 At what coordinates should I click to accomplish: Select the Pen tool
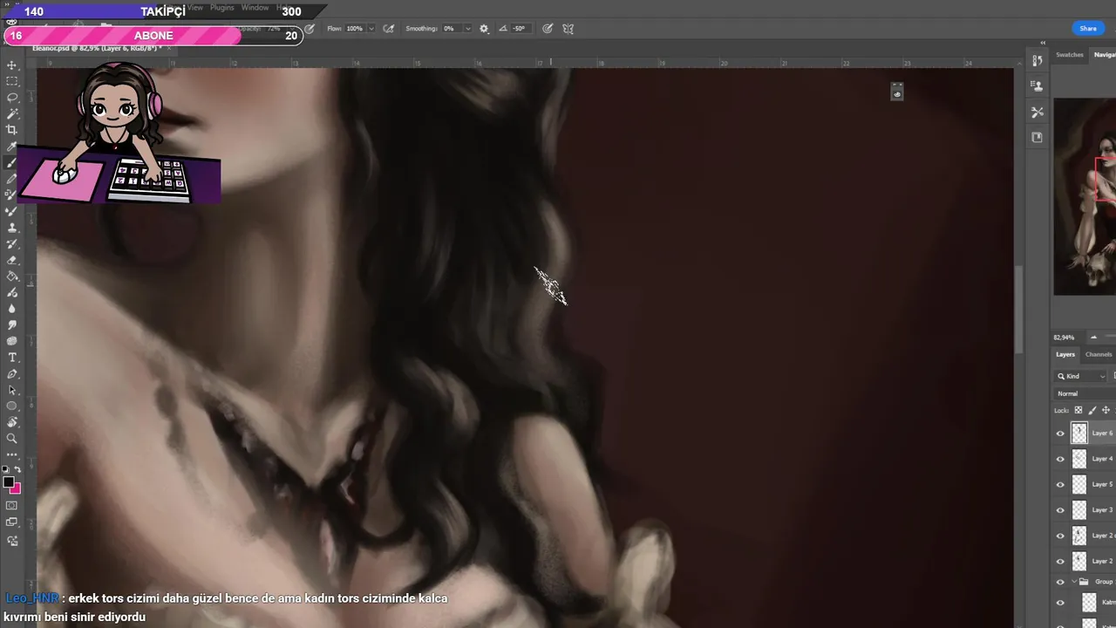(x=12, y=373)
